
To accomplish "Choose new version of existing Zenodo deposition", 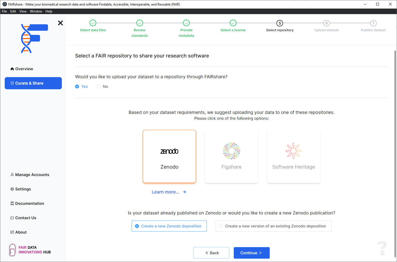I will [x=273, y=226].
